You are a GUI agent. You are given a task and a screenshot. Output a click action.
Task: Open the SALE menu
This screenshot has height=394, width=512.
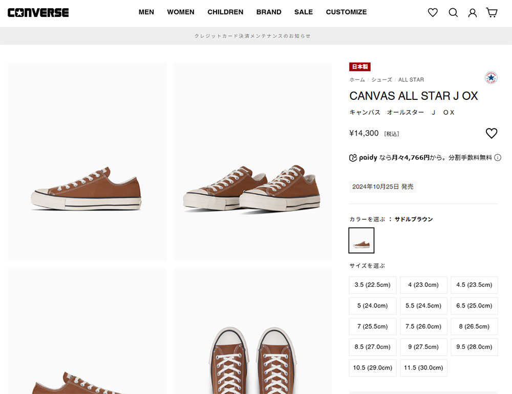coord(304,12)
